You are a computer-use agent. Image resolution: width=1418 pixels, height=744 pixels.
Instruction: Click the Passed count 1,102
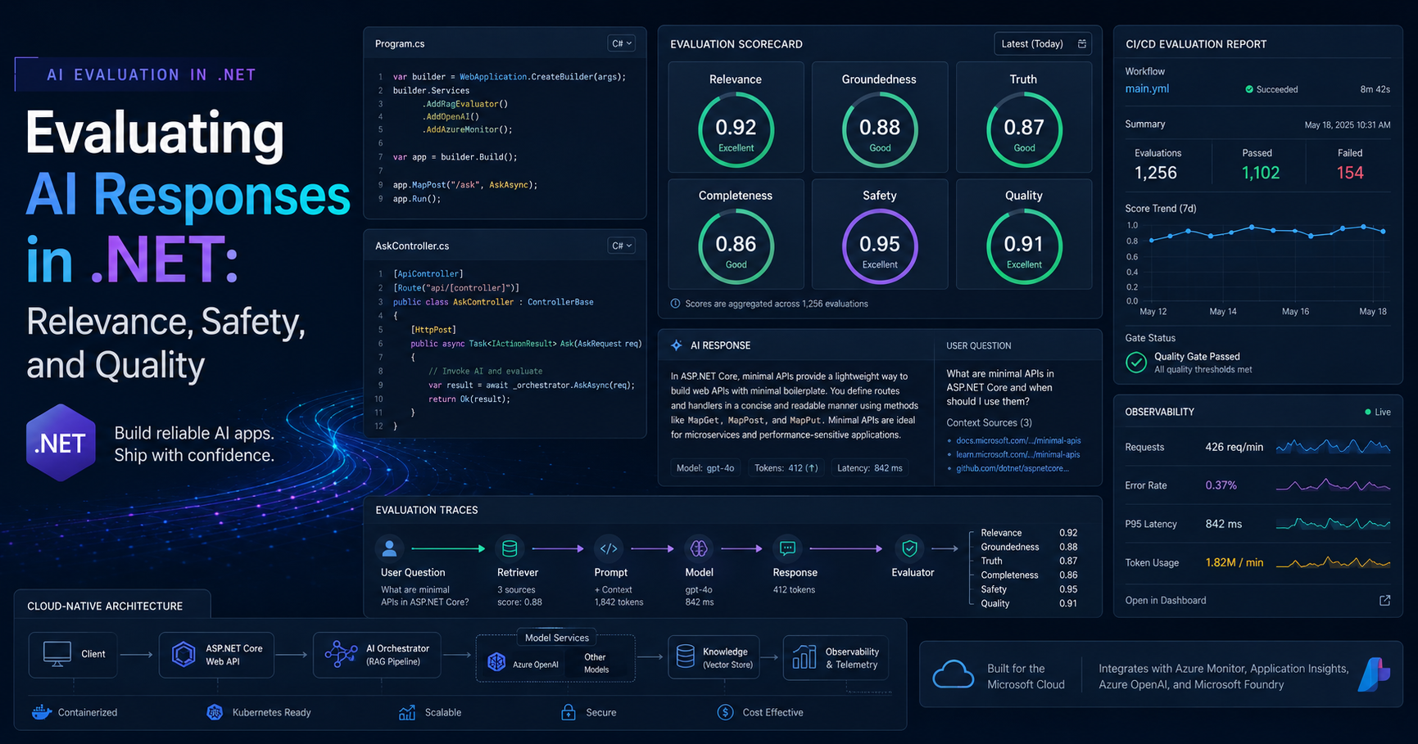pos(1261,173)
